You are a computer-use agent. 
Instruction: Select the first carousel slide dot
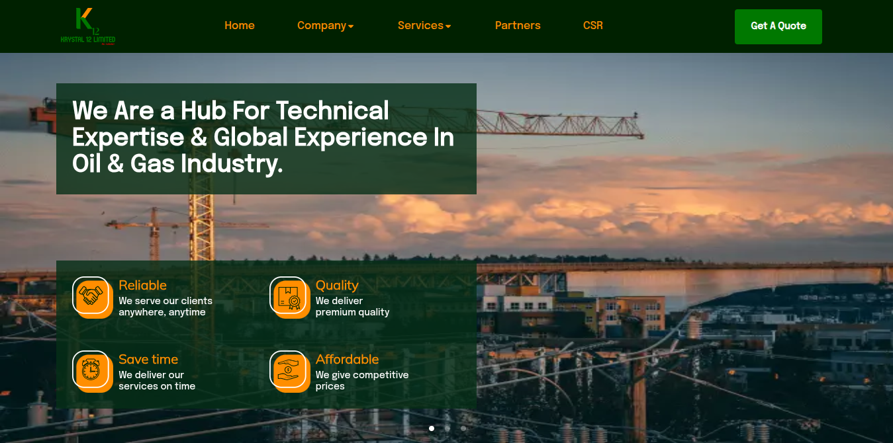432,428
